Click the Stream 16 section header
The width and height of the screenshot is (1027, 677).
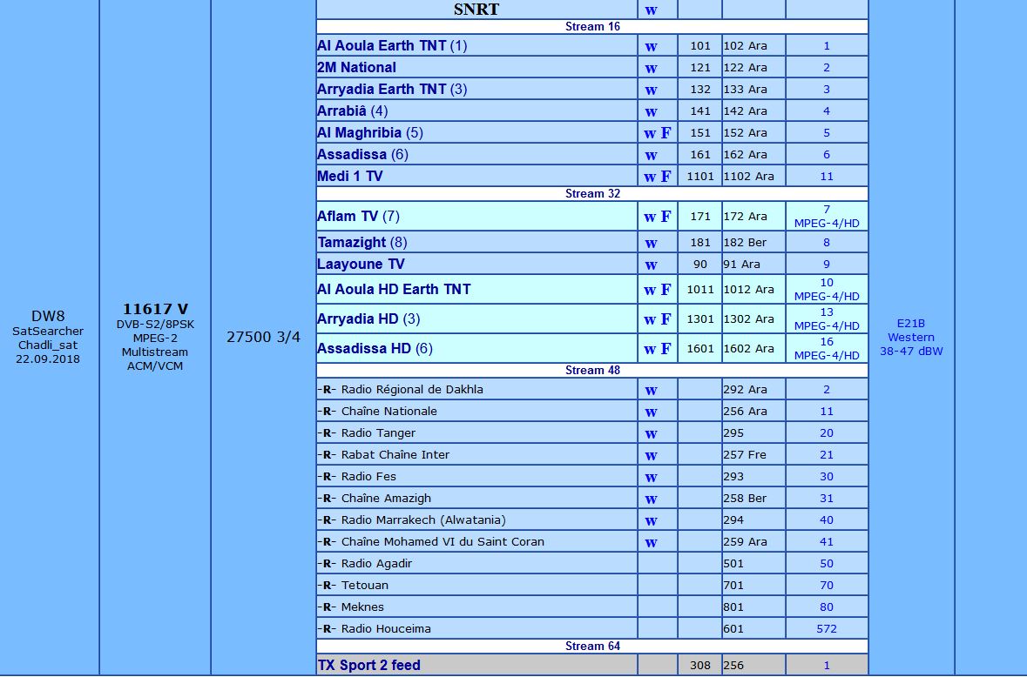point(592,27)
